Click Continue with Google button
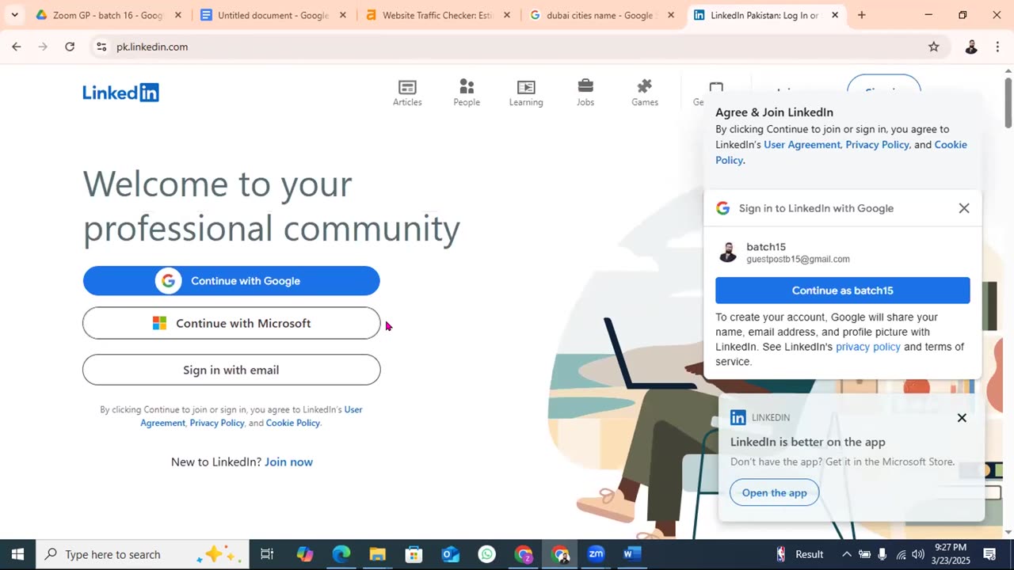Screen dimensions: 1014x570 tap(231, 281)
